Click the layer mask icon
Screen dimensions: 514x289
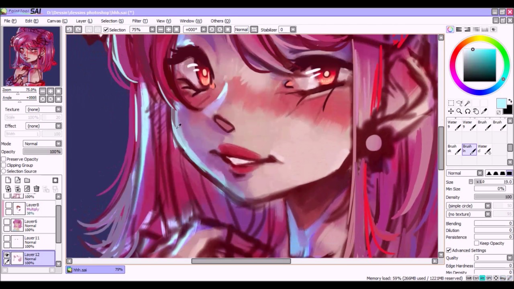tap(55, 180)
